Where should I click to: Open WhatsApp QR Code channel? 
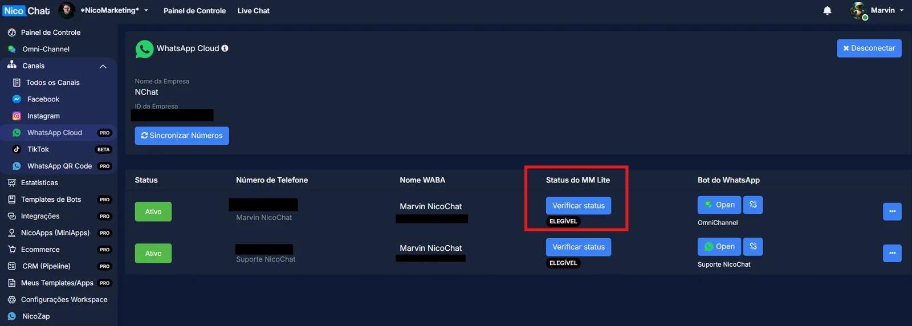(x=58, y=166)
